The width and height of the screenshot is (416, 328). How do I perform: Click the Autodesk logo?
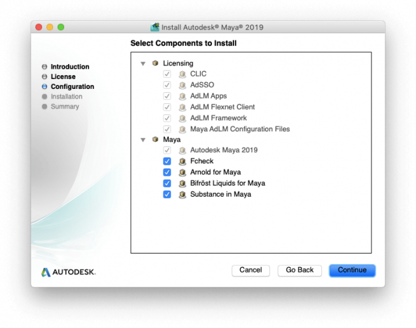69,272
